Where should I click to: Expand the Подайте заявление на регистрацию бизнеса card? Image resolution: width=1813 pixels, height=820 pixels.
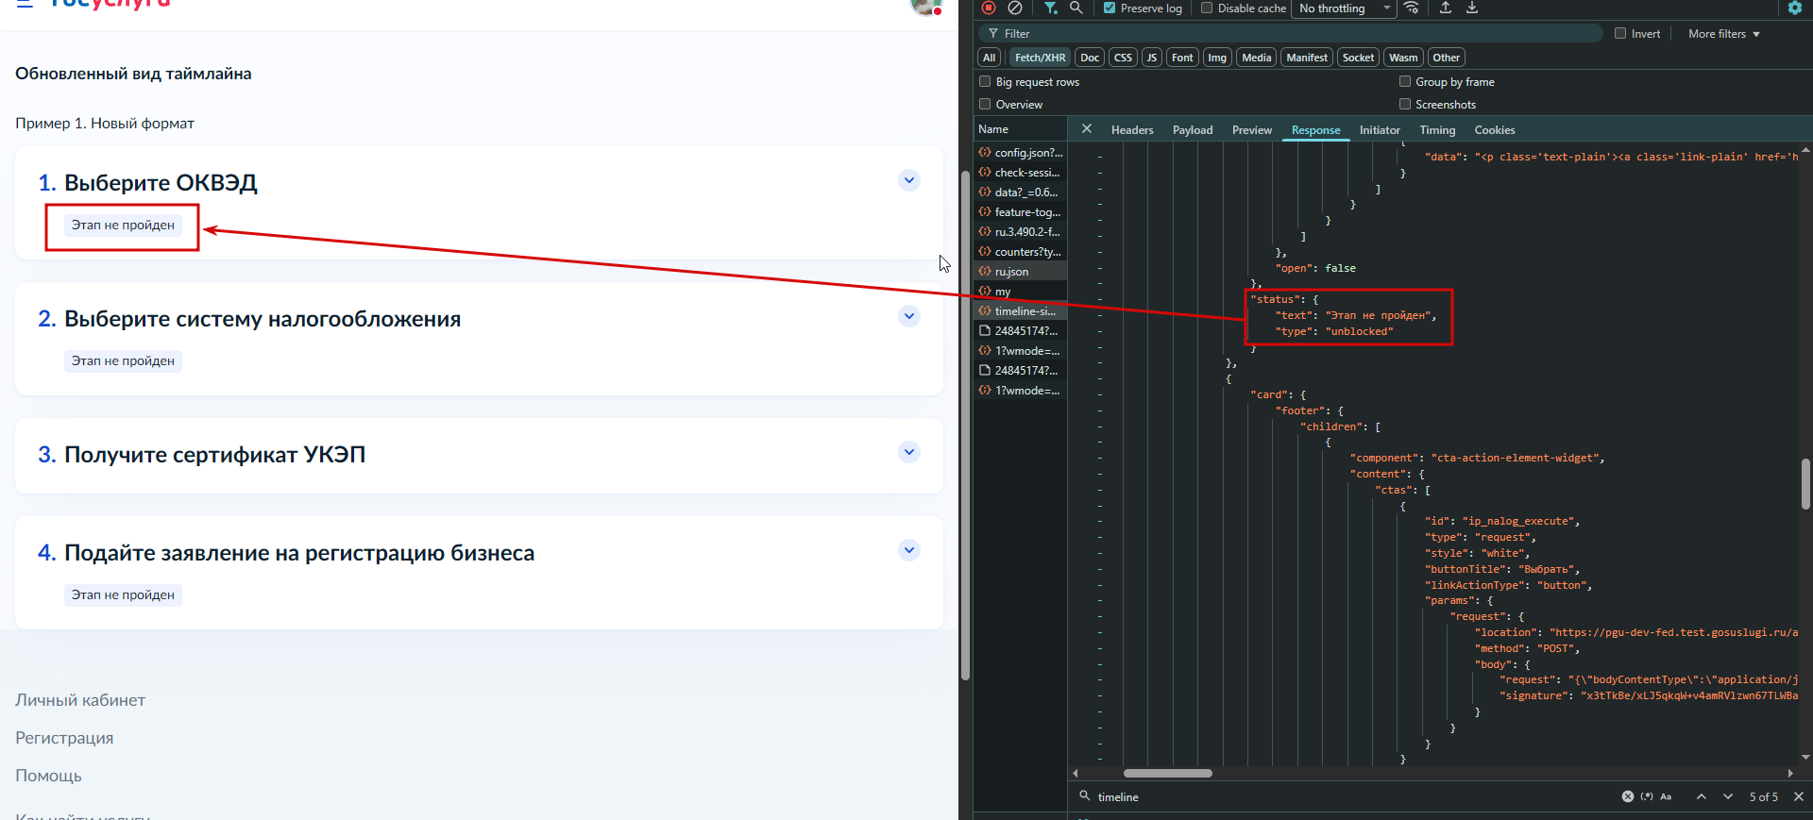click(909, 550)
